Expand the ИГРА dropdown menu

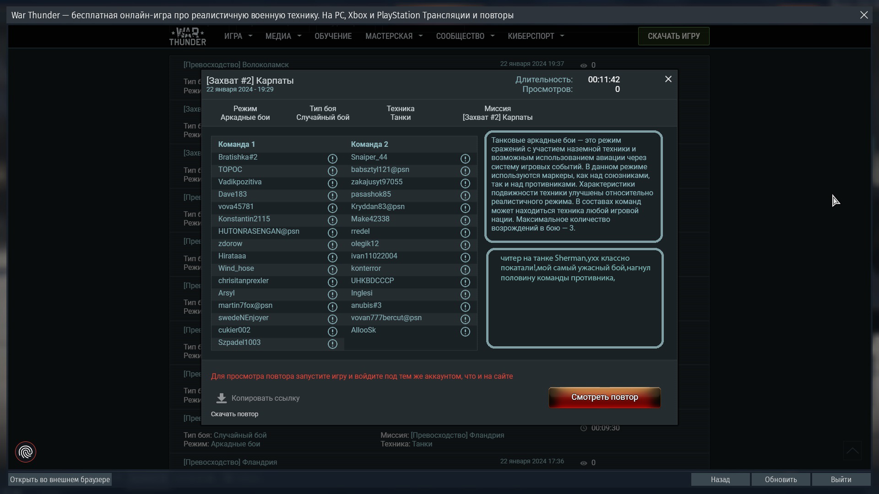tap(238, 36)
